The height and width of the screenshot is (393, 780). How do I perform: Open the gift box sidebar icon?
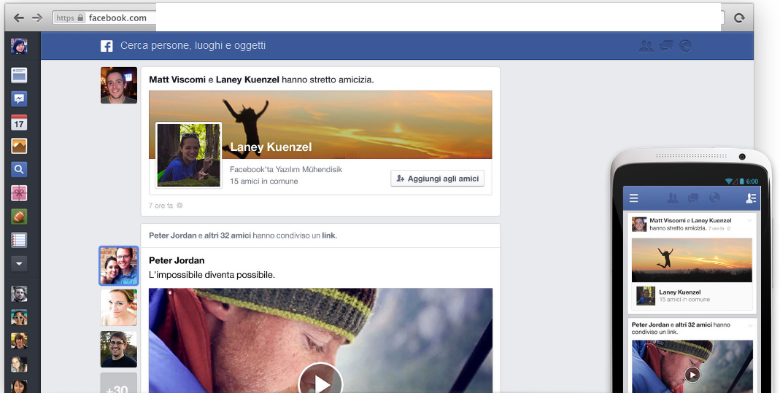click(x=19, y=193)
